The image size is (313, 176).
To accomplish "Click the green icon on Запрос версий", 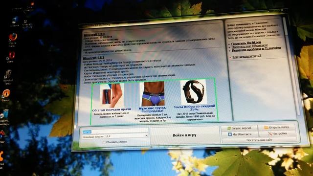I will pos(229,128).
